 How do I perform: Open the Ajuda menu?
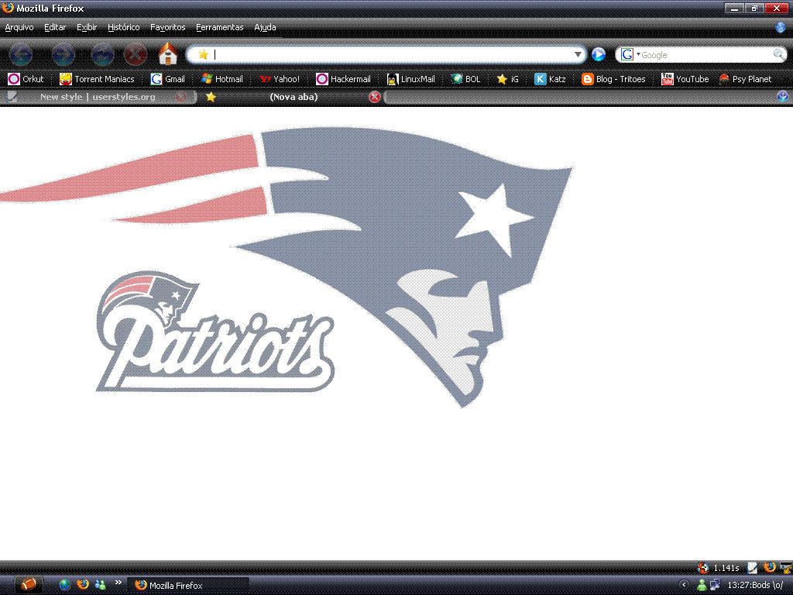[265, 27]
